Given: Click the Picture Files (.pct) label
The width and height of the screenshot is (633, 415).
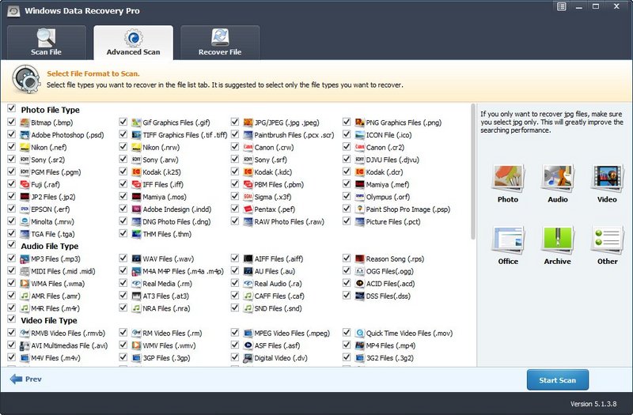Looking at the screenshot, I should tap(393, 222).
